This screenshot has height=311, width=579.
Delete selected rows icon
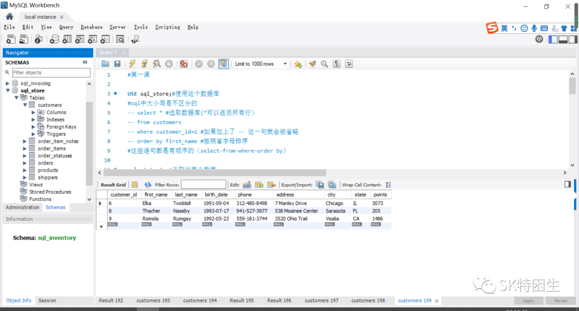tap(271, 185)
